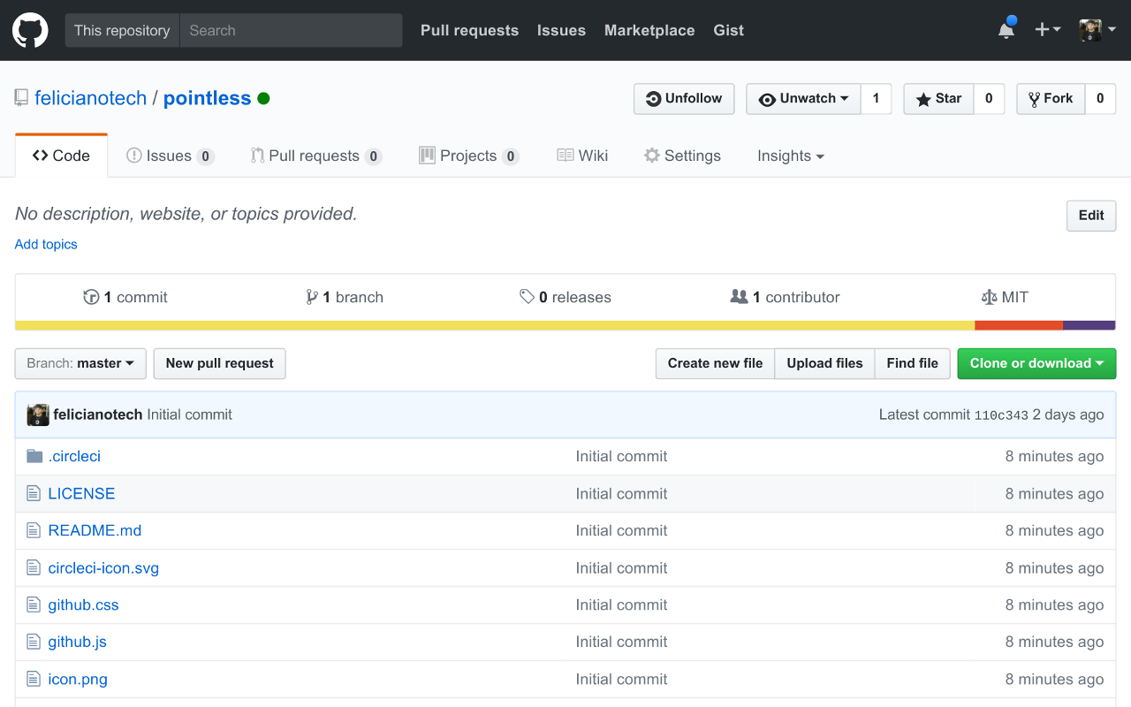The image size is (1131, 707).
Task: Unfollow felicianotech
Action: pos(684,99)
